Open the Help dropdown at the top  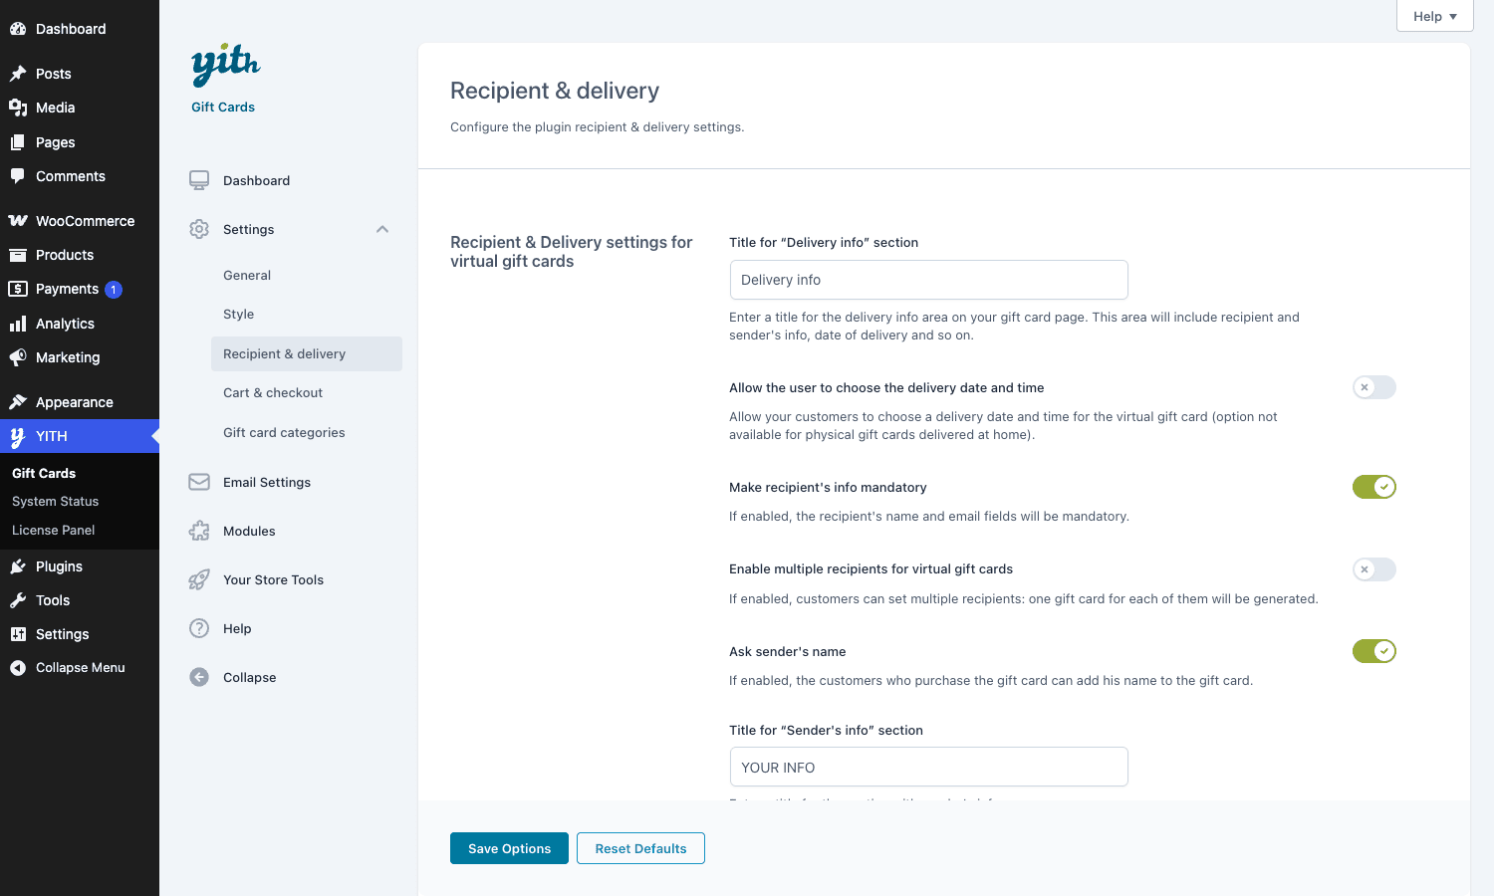[x=1435, y=16]
